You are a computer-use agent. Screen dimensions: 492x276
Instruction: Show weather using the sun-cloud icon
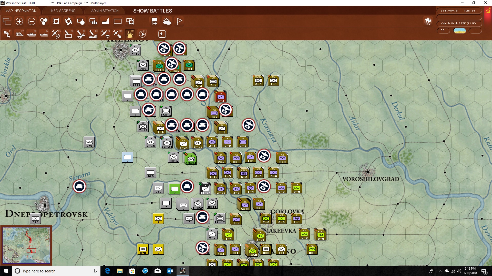point(167,21)
